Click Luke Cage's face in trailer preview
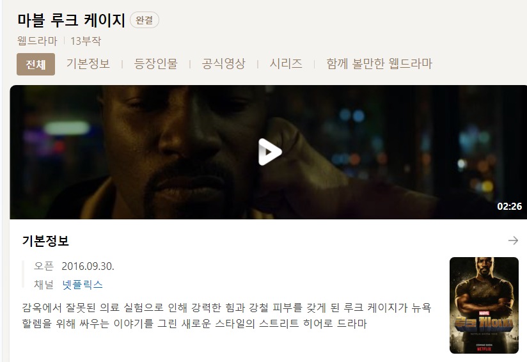The width and height of the screenshot is (527, 362). click(175, 145)
